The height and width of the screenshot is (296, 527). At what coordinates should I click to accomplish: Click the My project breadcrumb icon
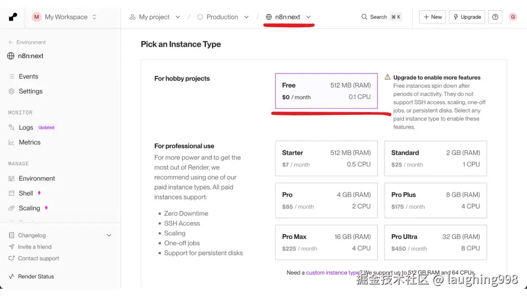click(x=132, y=17)
